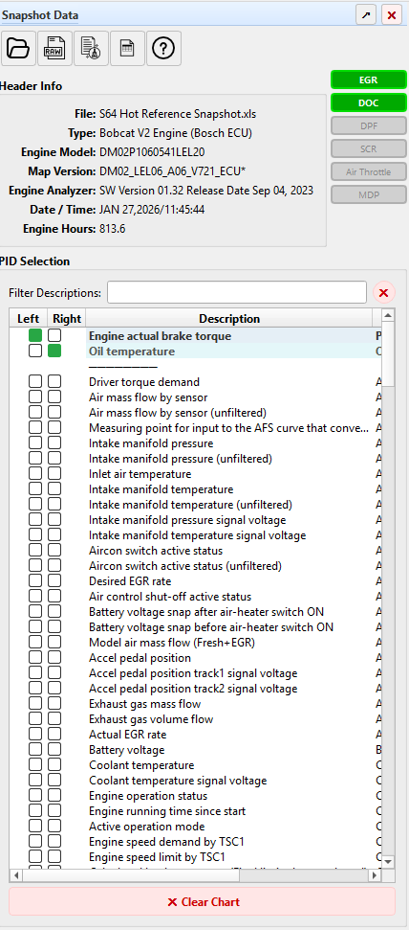Check Left box for Driver torque demand
Viewport: 409px width, 930px height.
35,382
